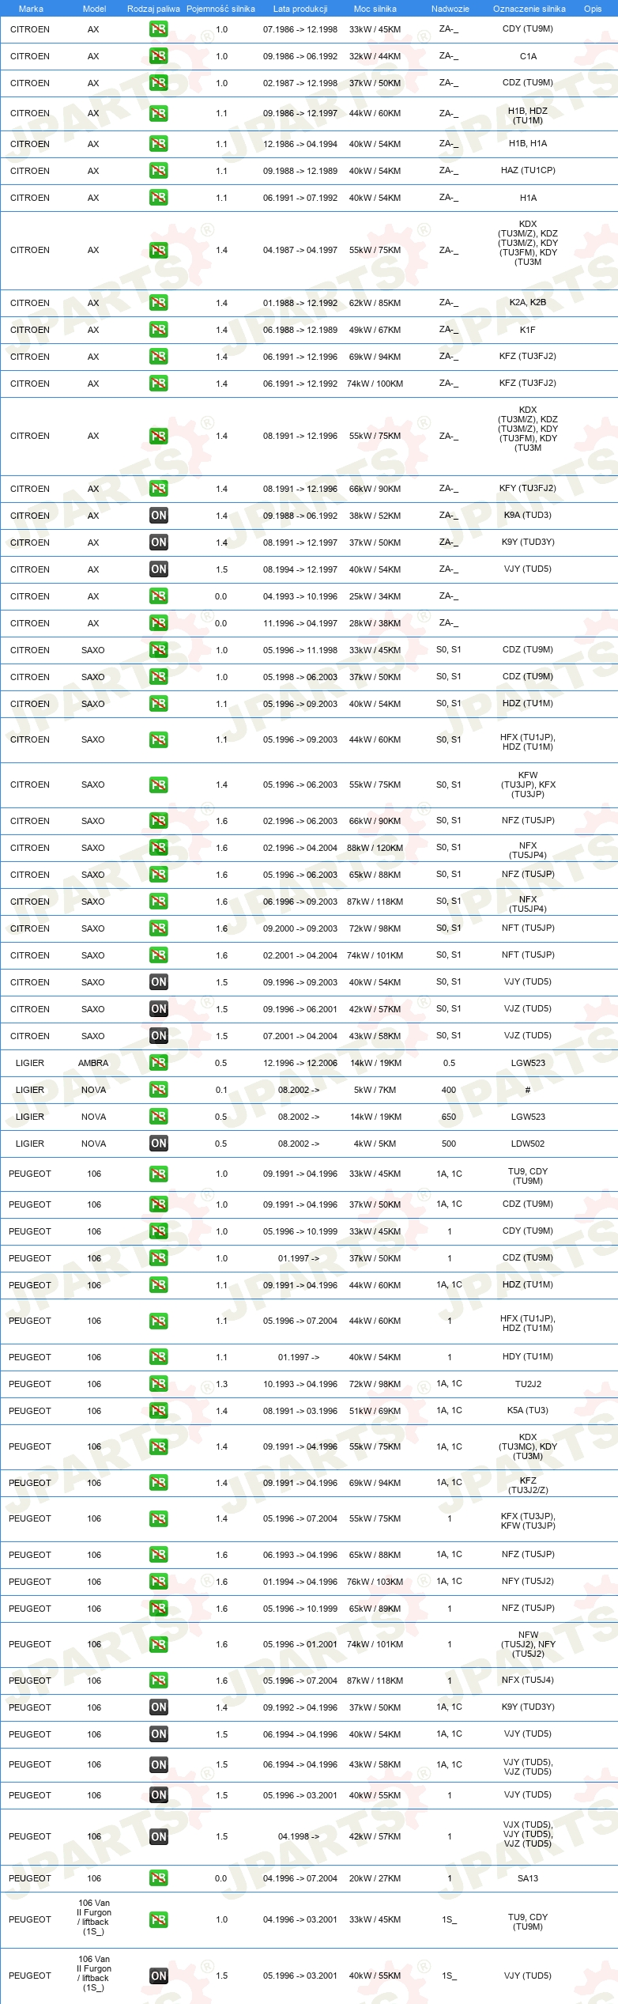Viewport: 618px width, 2004px height.
Task: Click diesel icon in Saxo VJY (TUD5) row
Action: click(x=159, y=982)
